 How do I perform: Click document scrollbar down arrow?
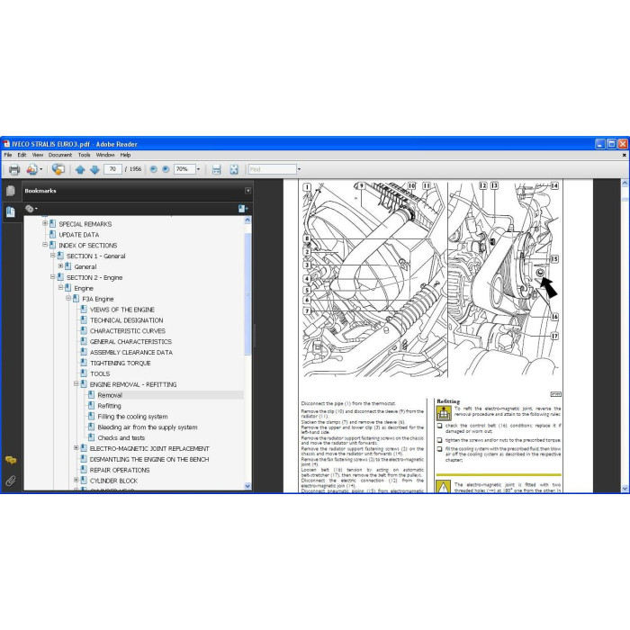(625, 488)
